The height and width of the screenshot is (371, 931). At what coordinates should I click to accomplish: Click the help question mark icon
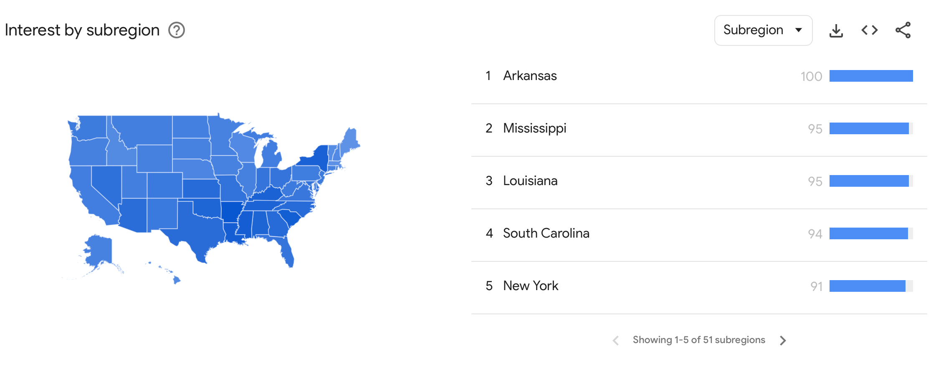pos(177,30)
